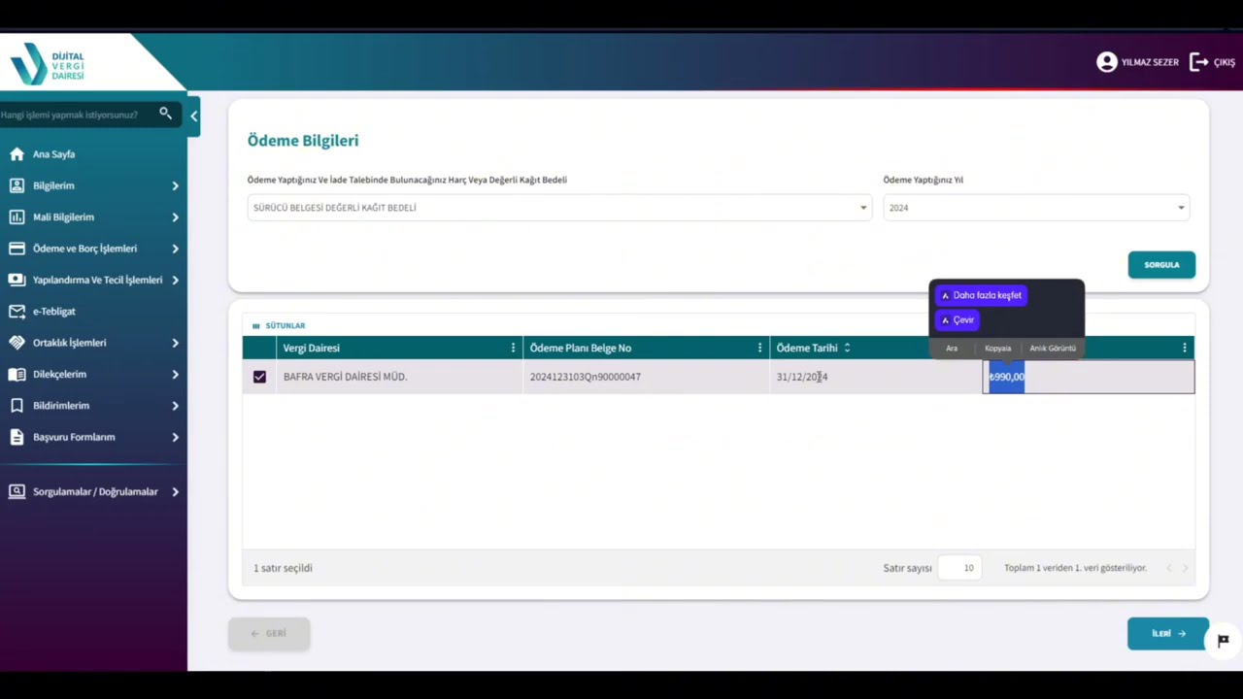1243x699 pixels.
Task: Open the Vergi Dairesi column options menu
Action: [x=513, y=348]
